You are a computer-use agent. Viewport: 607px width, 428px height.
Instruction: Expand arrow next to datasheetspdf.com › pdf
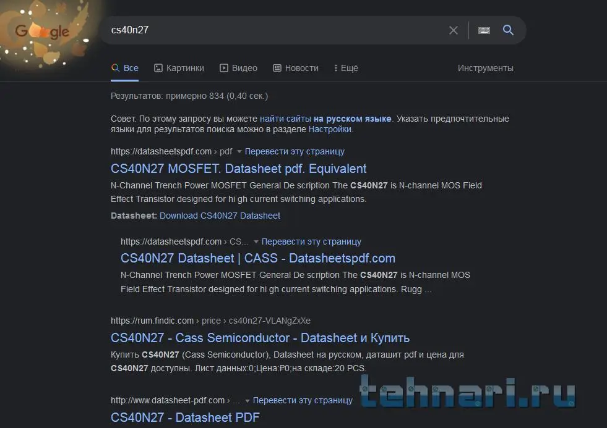click(239, 151)
